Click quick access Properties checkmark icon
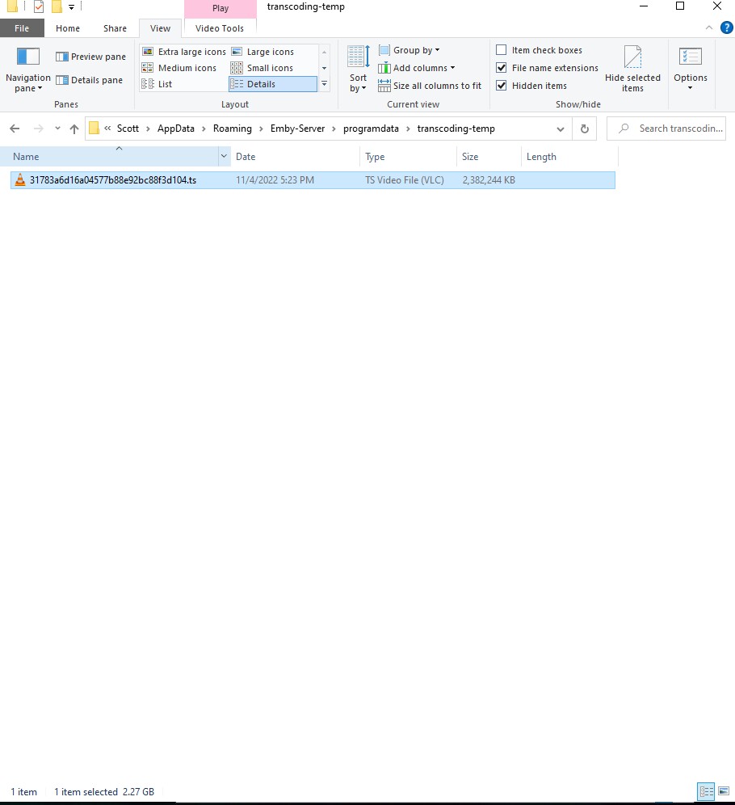The width and height of the screenshot is (735, 805). [x=39, y=6]
